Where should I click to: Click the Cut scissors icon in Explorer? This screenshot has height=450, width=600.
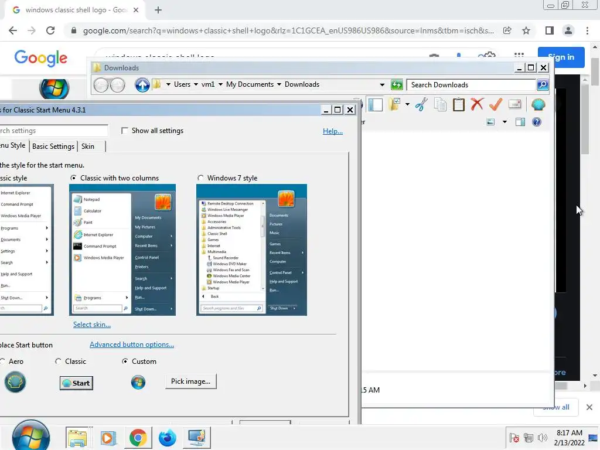(421, 104)
